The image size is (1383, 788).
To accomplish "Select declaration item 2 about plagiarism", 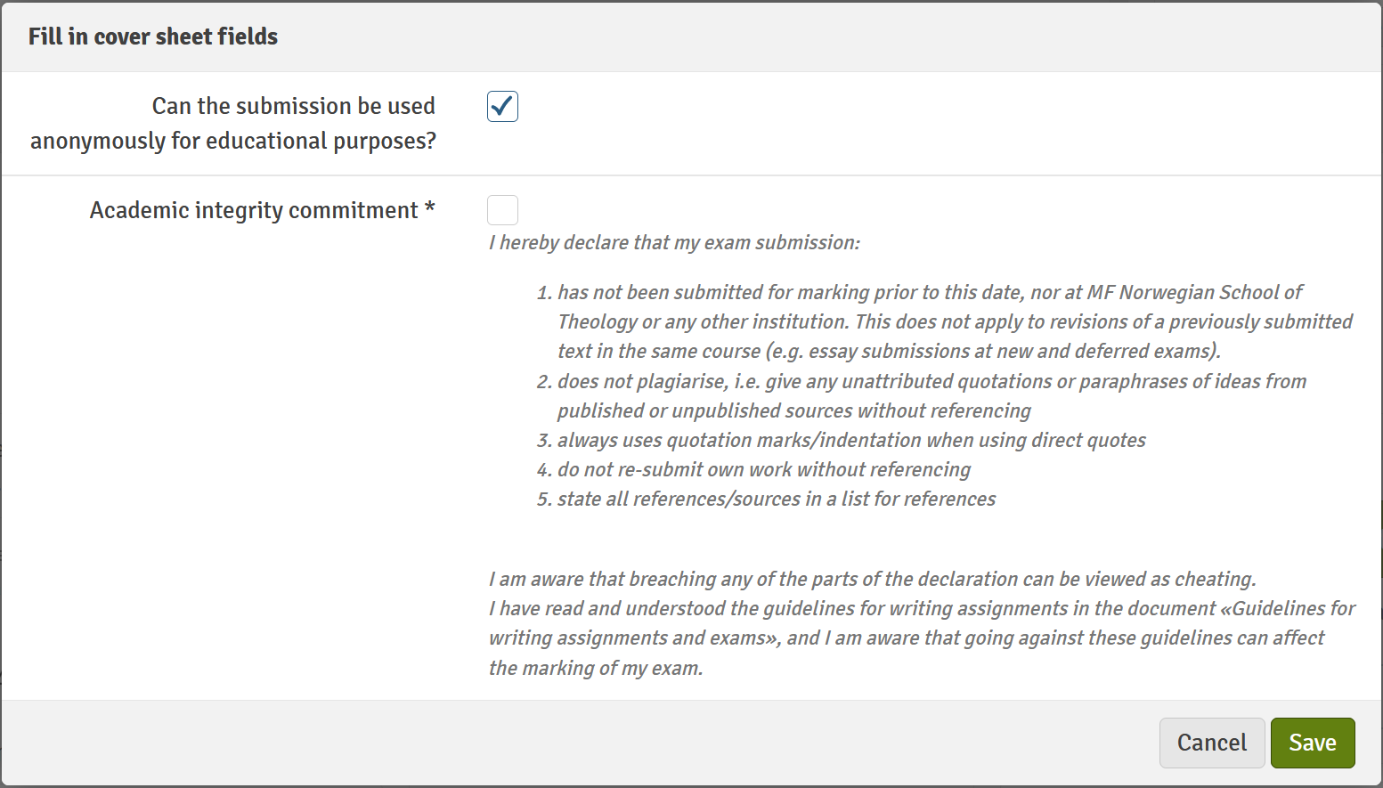I will (922, 395).
